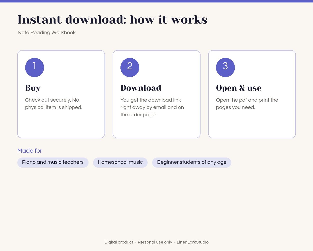Click the 'Open the pdf and print' description

(x=247, y=104)
